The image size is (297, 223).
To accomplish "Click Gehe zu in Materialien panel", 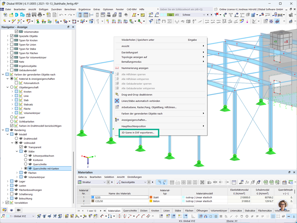I will (83, 177).
